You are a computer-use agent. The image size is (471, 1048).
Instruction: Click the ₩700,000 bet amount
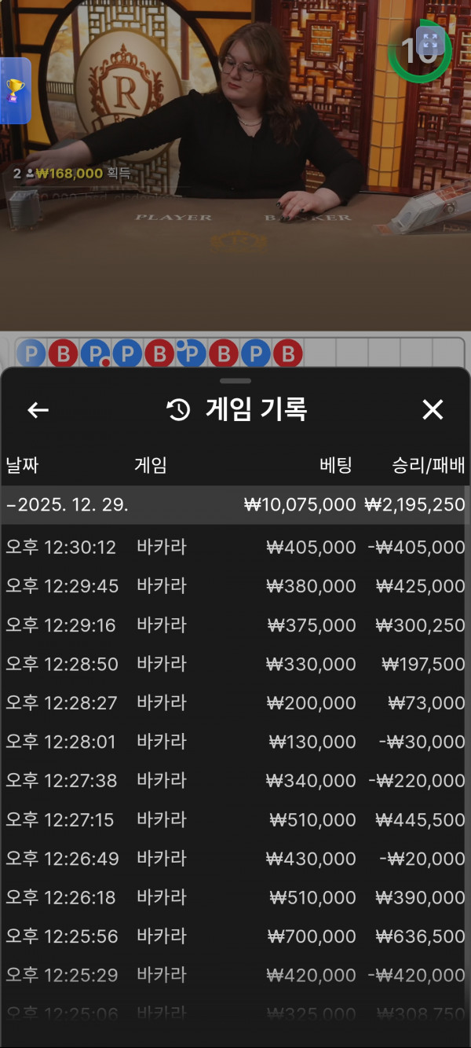311,936
